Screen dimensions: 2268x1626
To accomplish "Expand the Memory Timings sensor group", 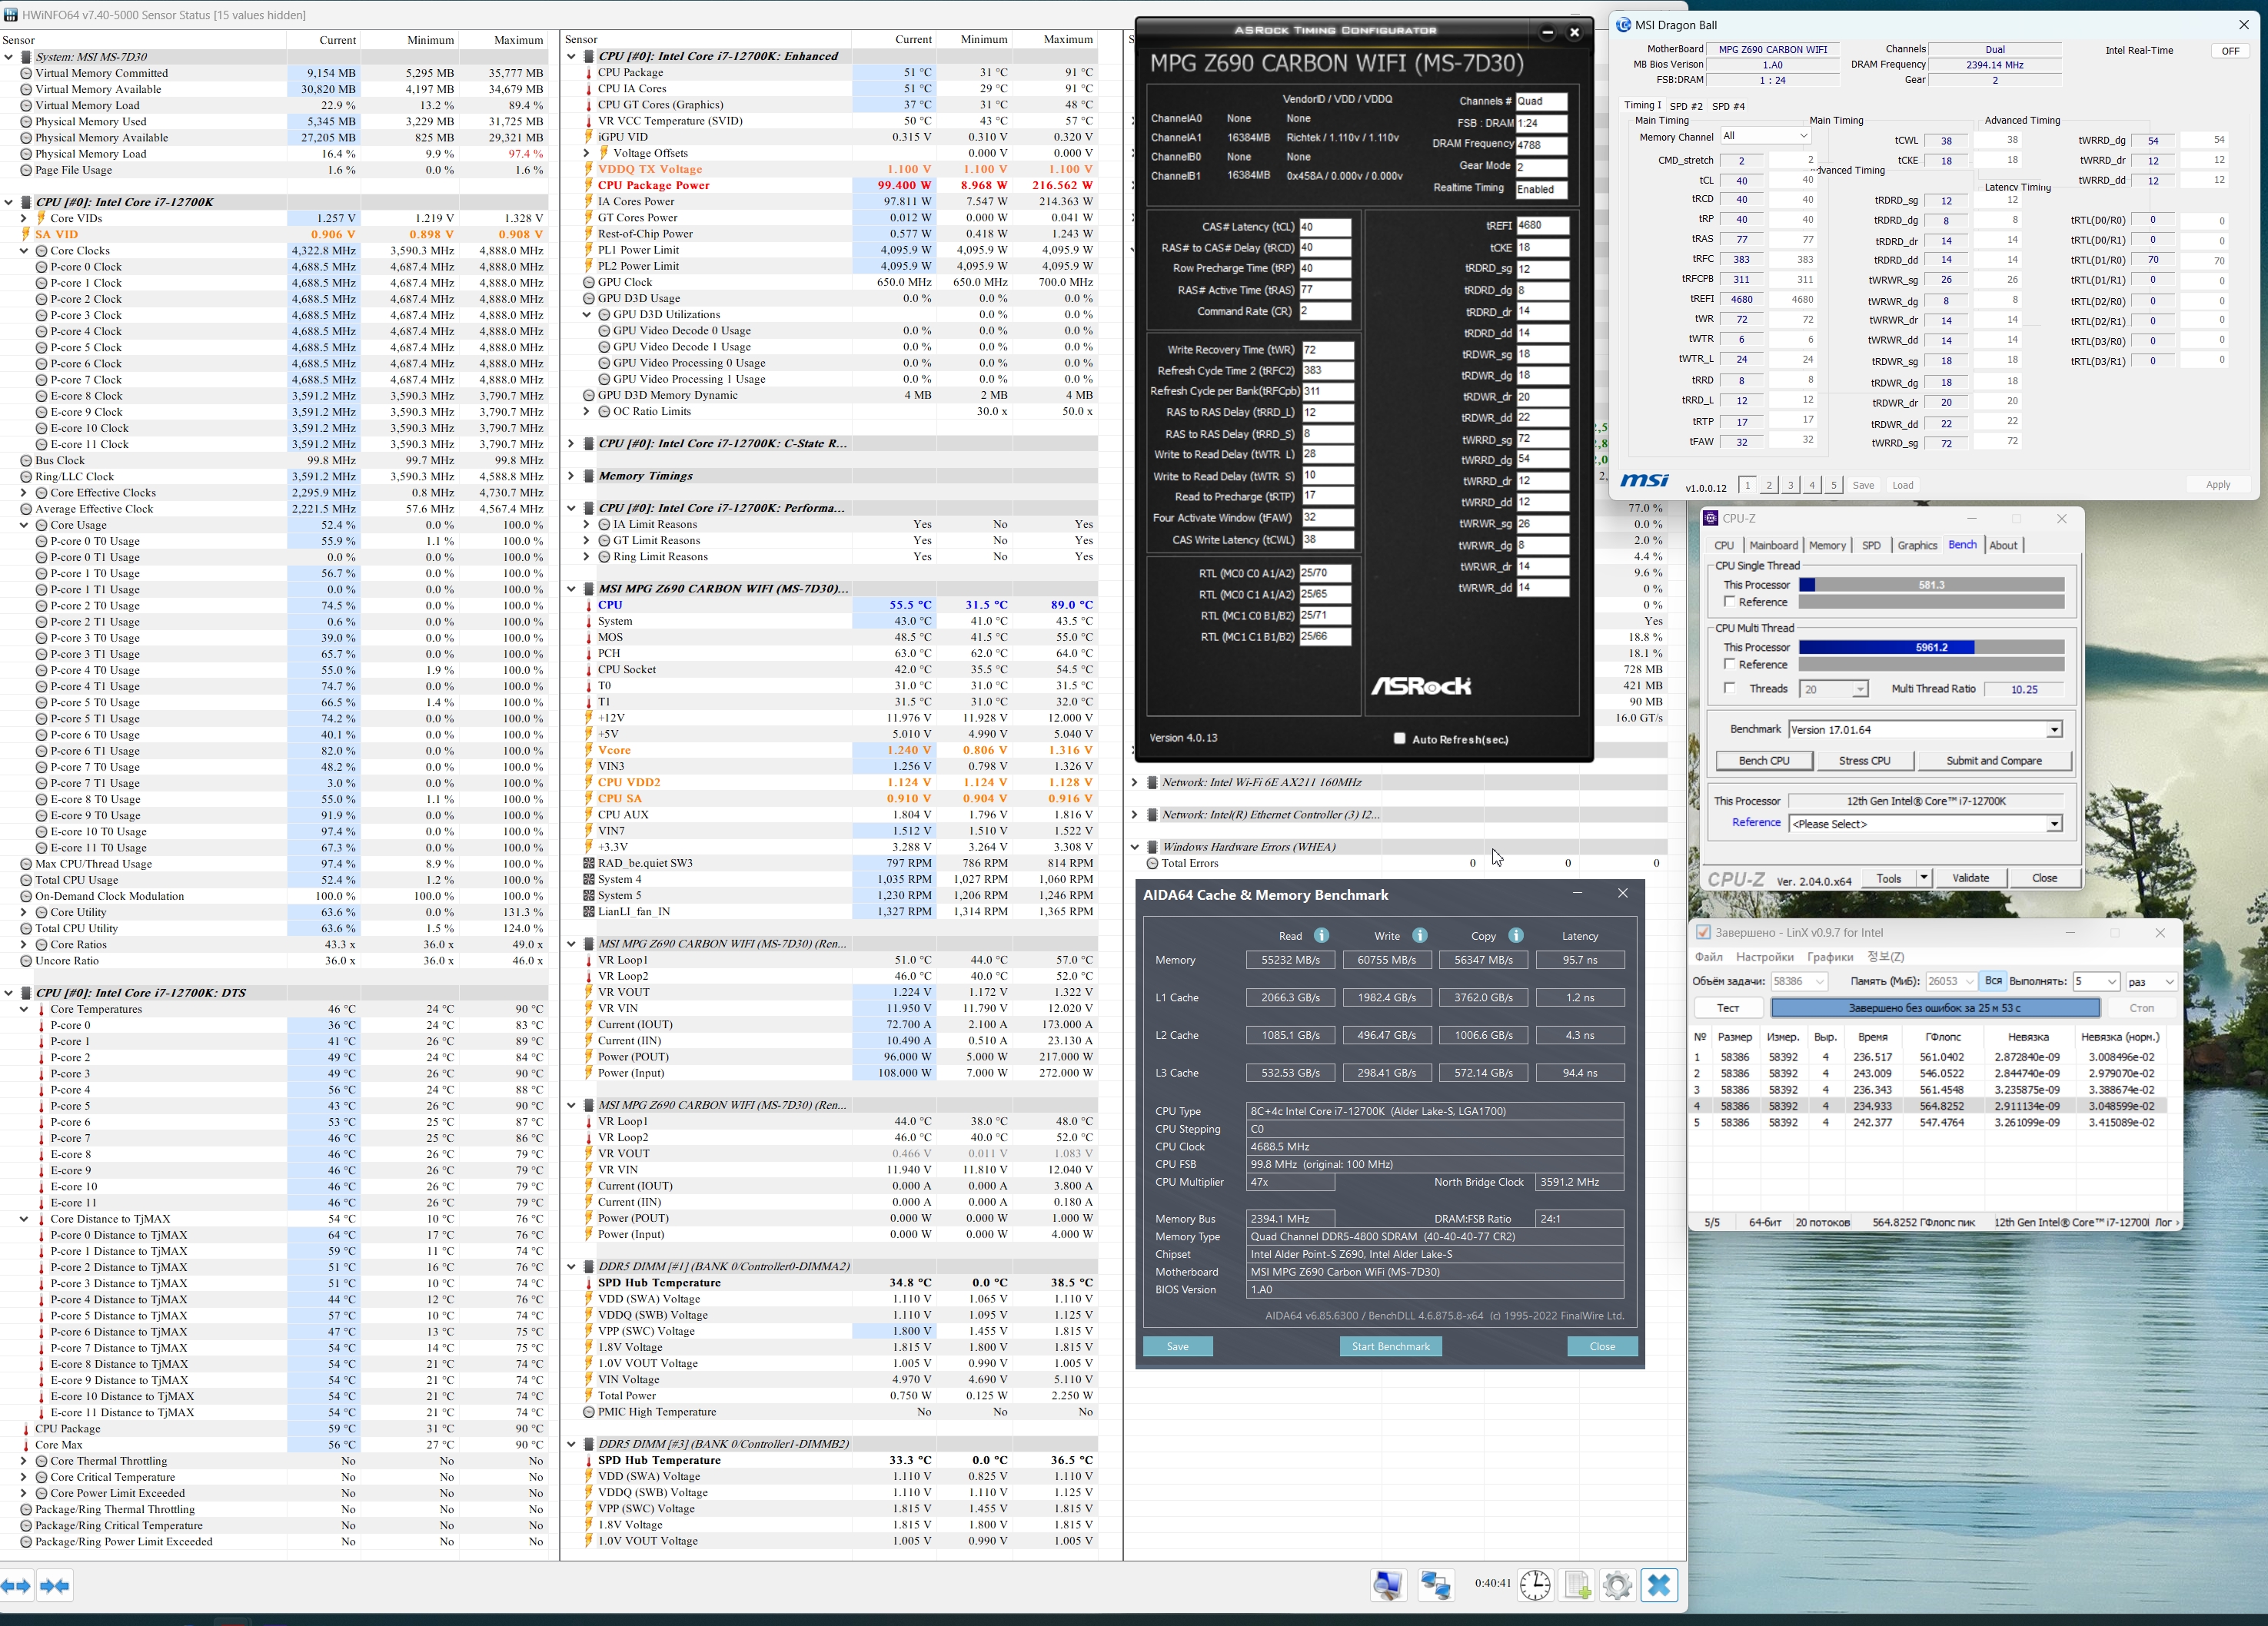I will pyautogui.click(x=571, y=476).
